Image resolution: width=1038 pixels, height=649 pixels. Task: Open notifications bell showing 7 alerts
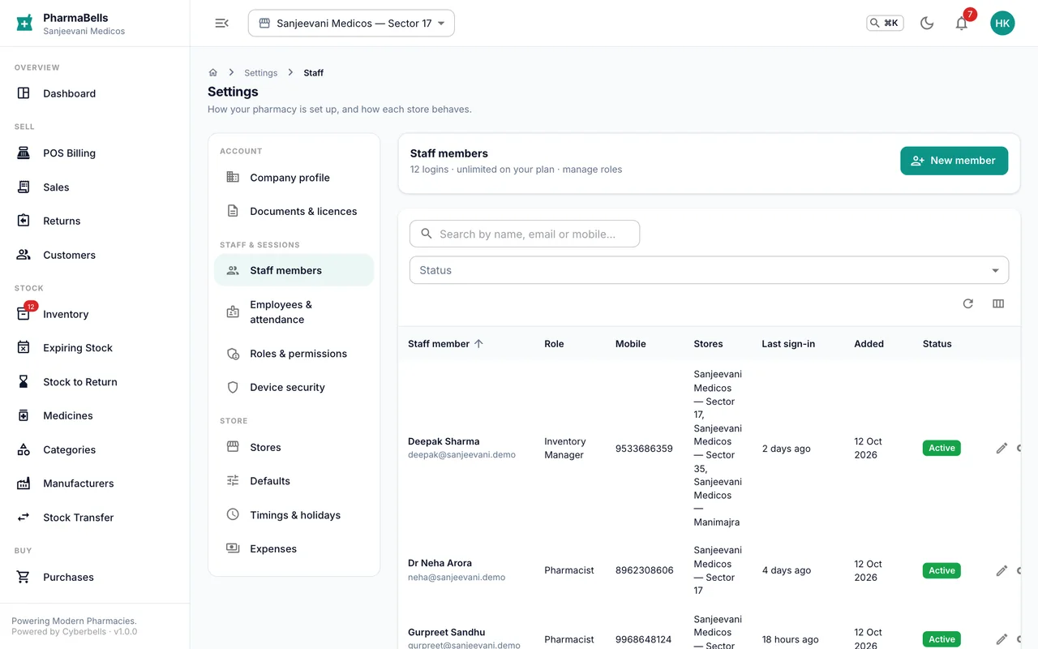coord(962,24)
